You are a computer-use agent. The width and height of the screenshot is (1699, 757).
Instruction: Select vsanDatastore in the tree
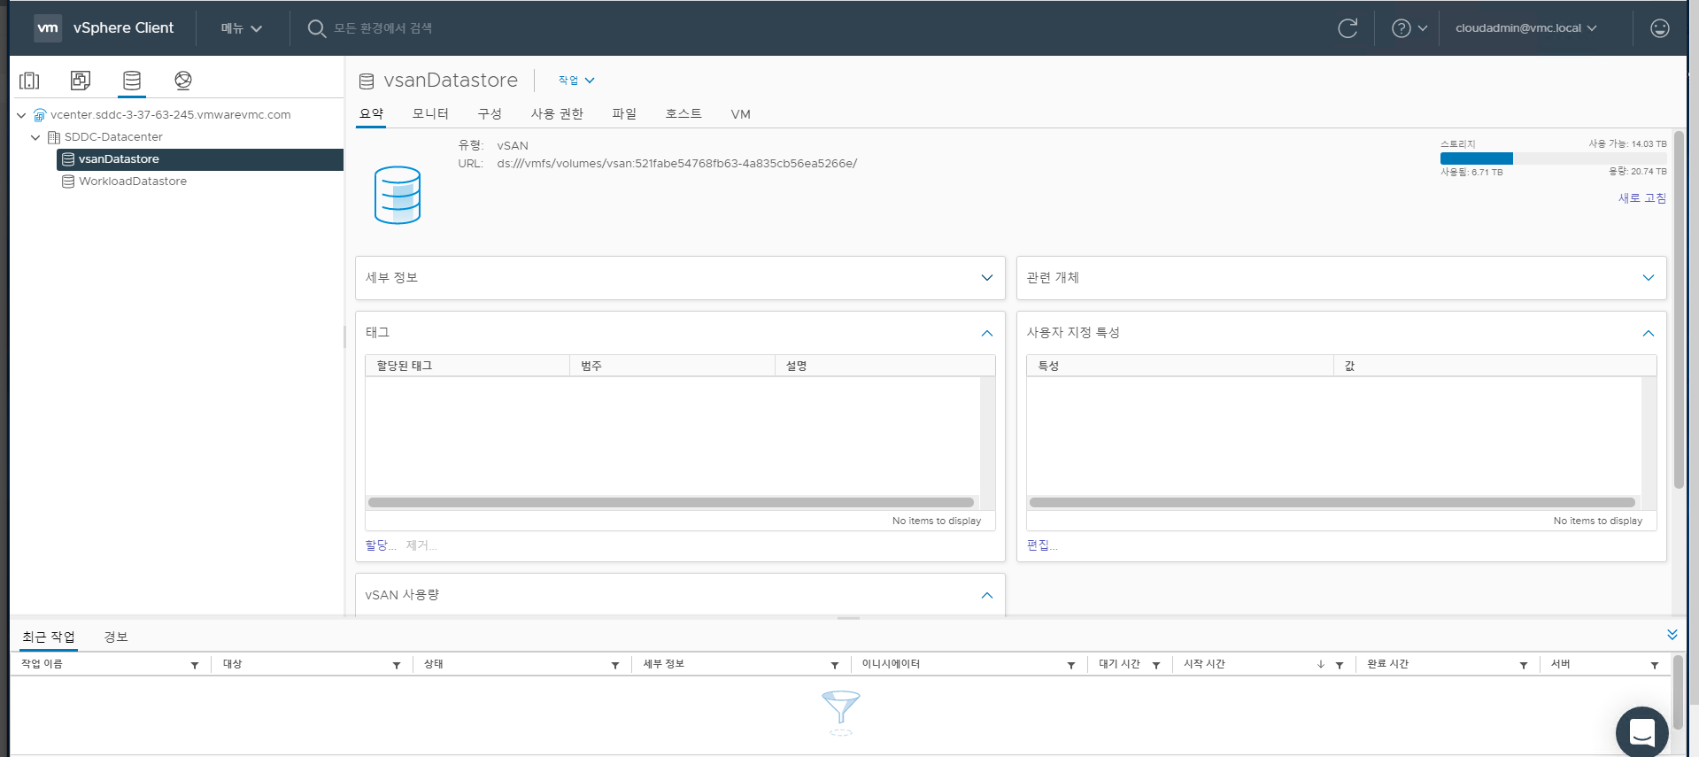pos(119,159)
